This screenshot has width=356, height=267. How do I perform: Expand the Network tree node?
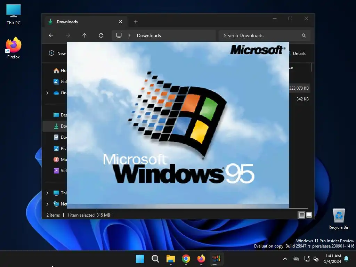pos(47,204)
